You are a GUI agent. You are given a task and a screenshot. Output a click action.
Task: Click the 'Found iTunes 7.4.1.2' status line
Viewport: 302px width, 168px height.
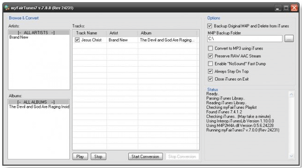click(x=224, y=112)
